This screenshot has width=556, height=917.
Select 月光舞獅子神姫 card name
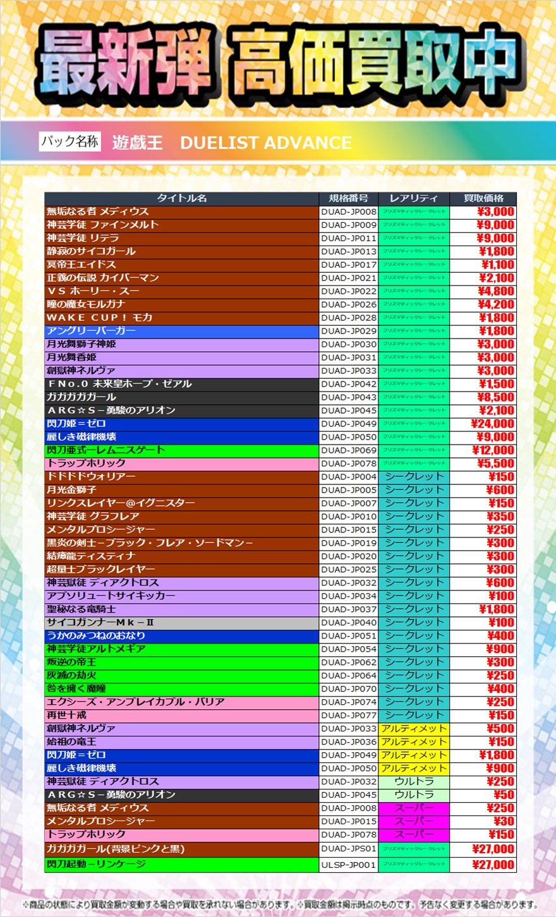(x=81, y=344)
